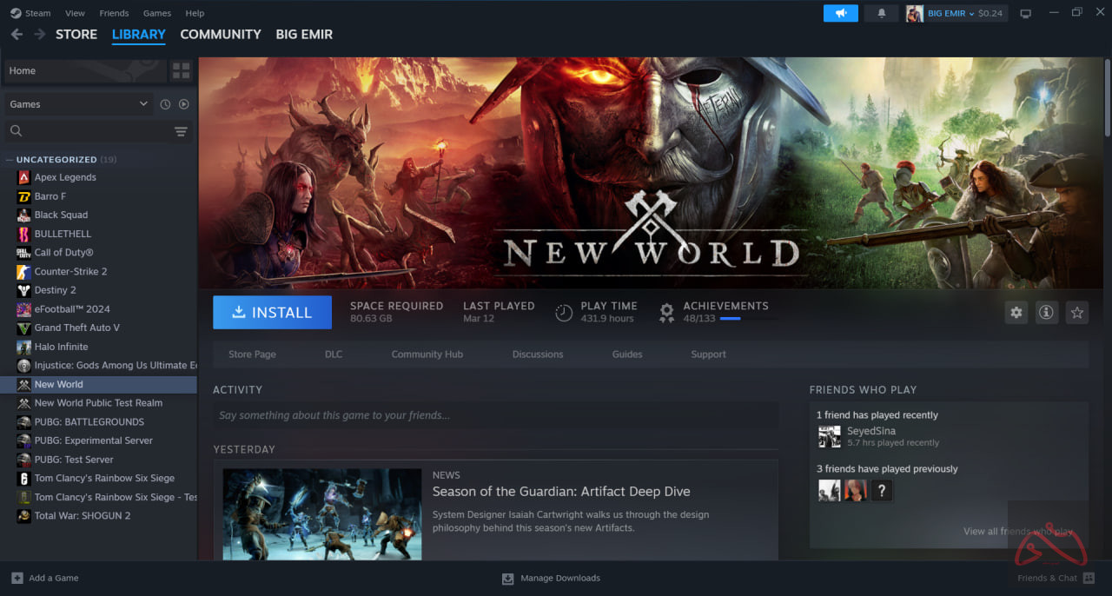Open the Games collection dropdown
1112x596 pixels.
[x=78, y=103]
